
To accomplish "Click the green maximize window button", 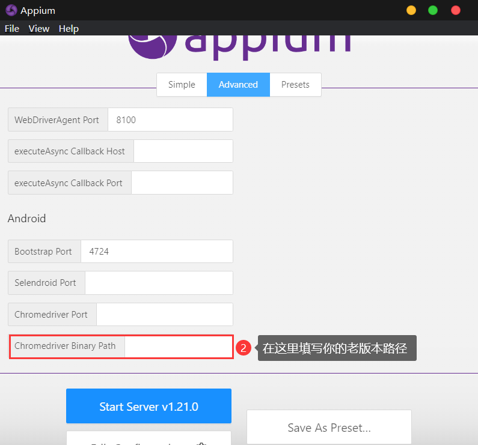I will pos(433,10).
